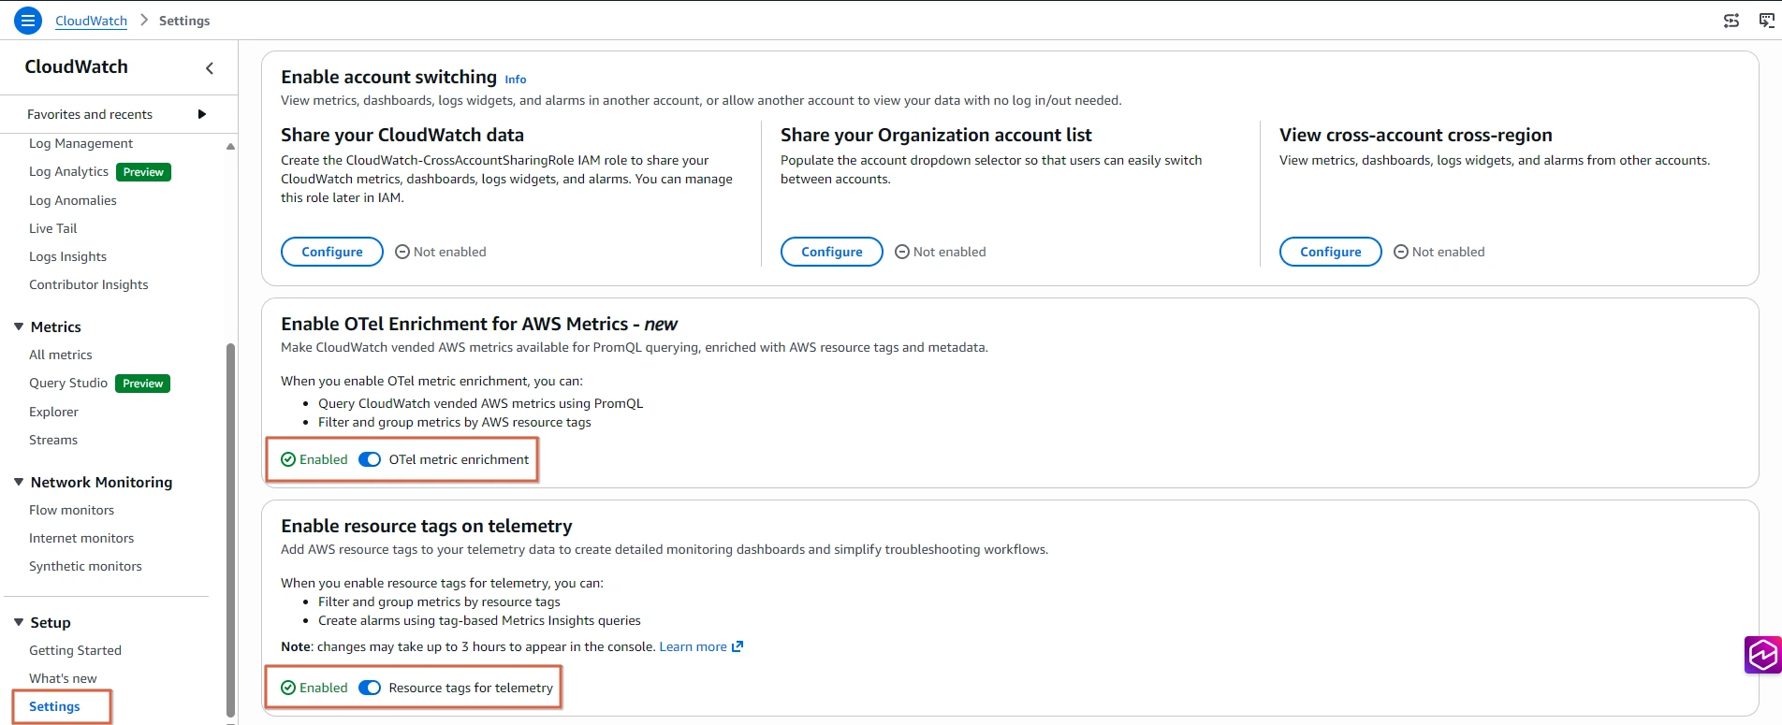Image resolution: width=1782 pixels, height=725 pixels.
Task: Open Internet monitors page
Action: (81, 538)
